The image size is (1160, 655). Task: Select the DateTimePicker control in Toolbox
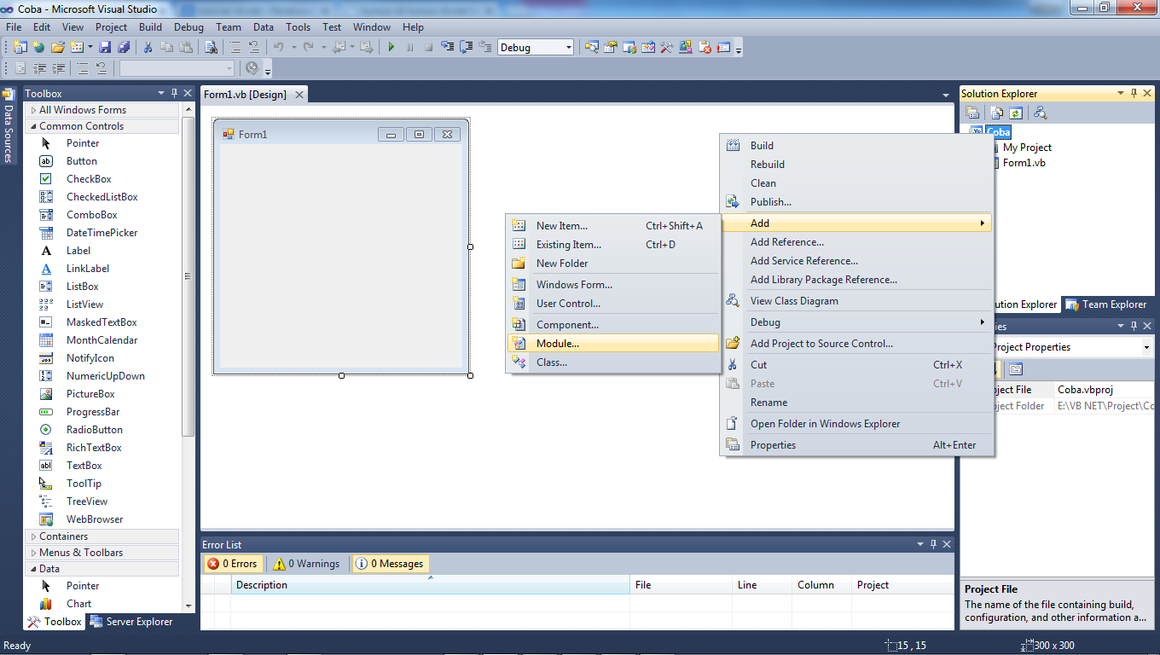(103, 233)
